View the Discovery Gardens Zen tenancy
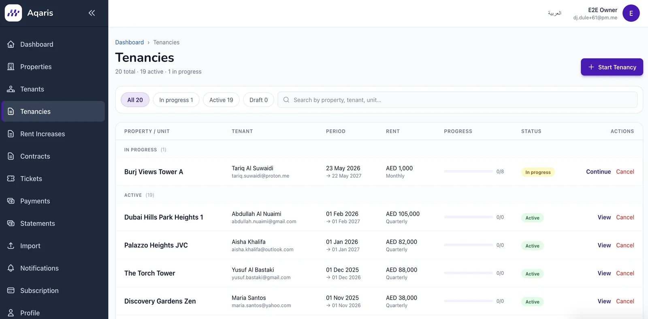This screenshot has height=319, width=648. pos(604,301)
